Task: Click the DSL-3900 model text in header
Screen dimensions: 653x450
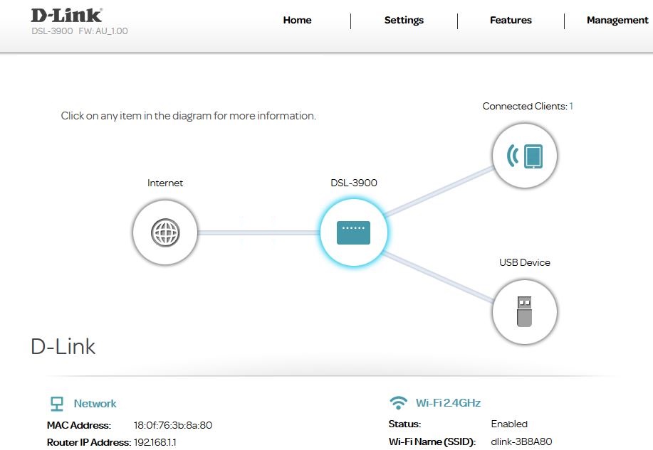Action: [x=52, y=31]
